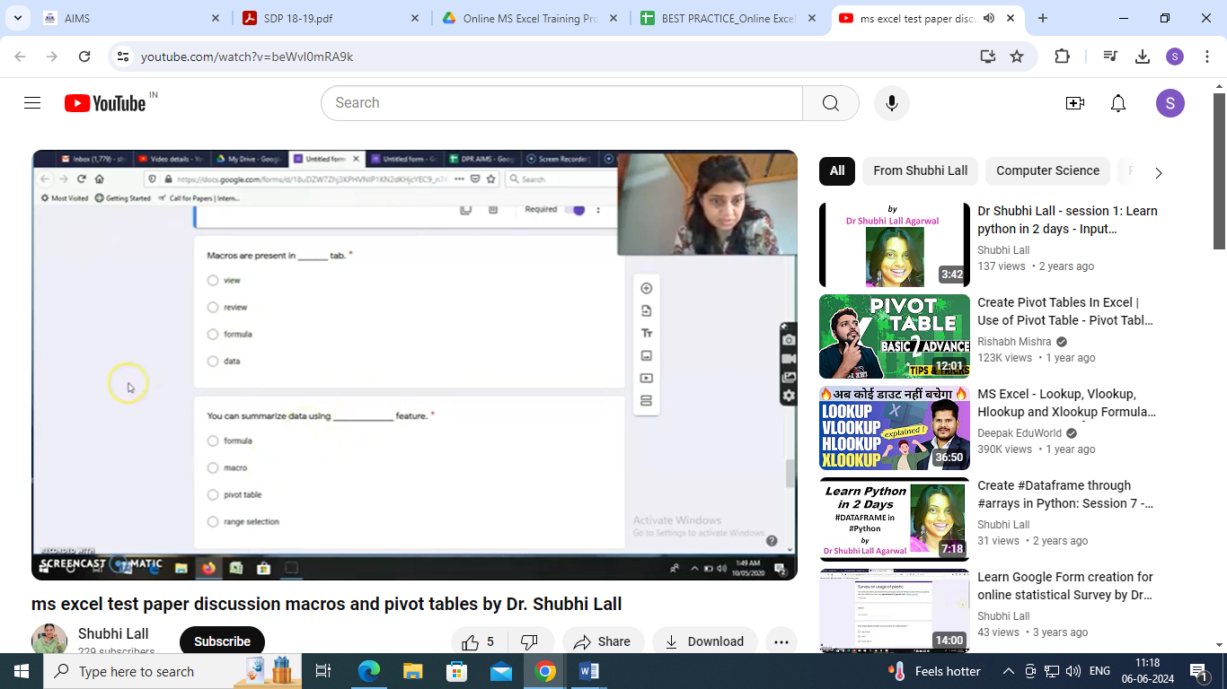
Task: Open MS Excel Lookup video title
Action: (x=1067, y=403)
